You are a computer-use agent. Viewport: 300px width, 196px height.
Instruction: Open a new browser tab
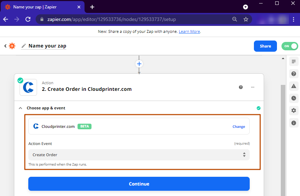pos(92,7)
